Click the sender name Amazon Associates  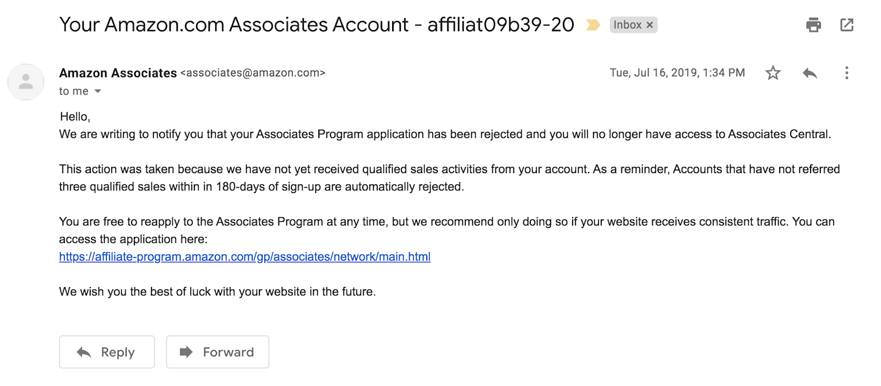[118, 73]
